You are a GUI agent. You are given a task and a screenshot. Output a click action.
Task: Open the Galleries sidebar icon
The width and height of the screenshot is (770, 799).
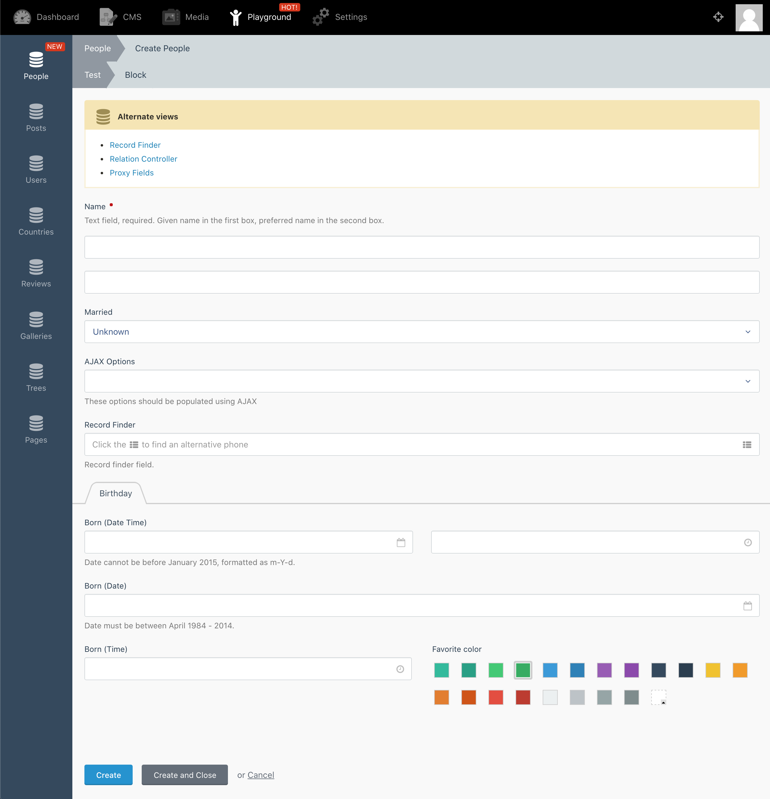pyautogui.click(x=36, y=325)
